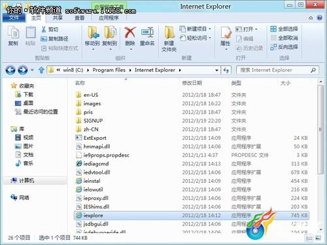
Task: Click the Up one level arrow
Action: coord(41,70)
